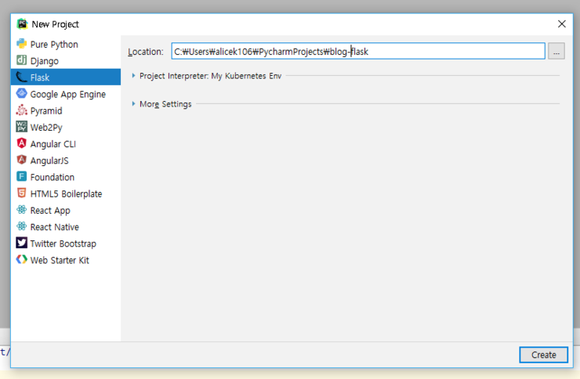Select Pure Python label in list
The width and height of the screenshot is (580, 379).
[x=54, y=45]
